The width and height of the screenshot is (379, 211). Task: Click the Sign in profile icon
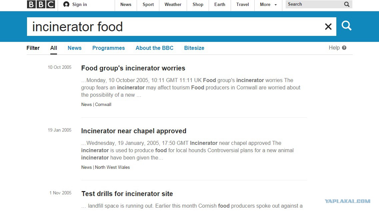tap(66, 4)
